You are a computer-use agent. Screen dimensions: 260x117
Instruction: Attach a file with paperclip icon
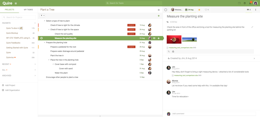[x=169, y=51]
